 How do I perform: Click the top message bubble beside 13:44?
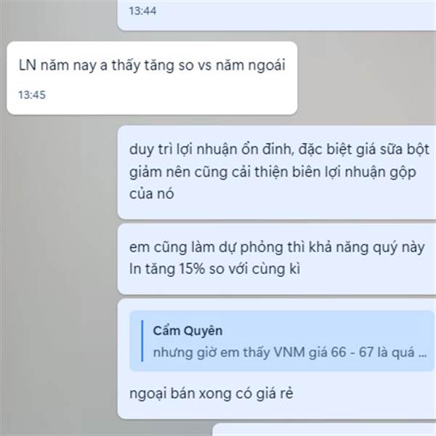(x=276, y=15)
